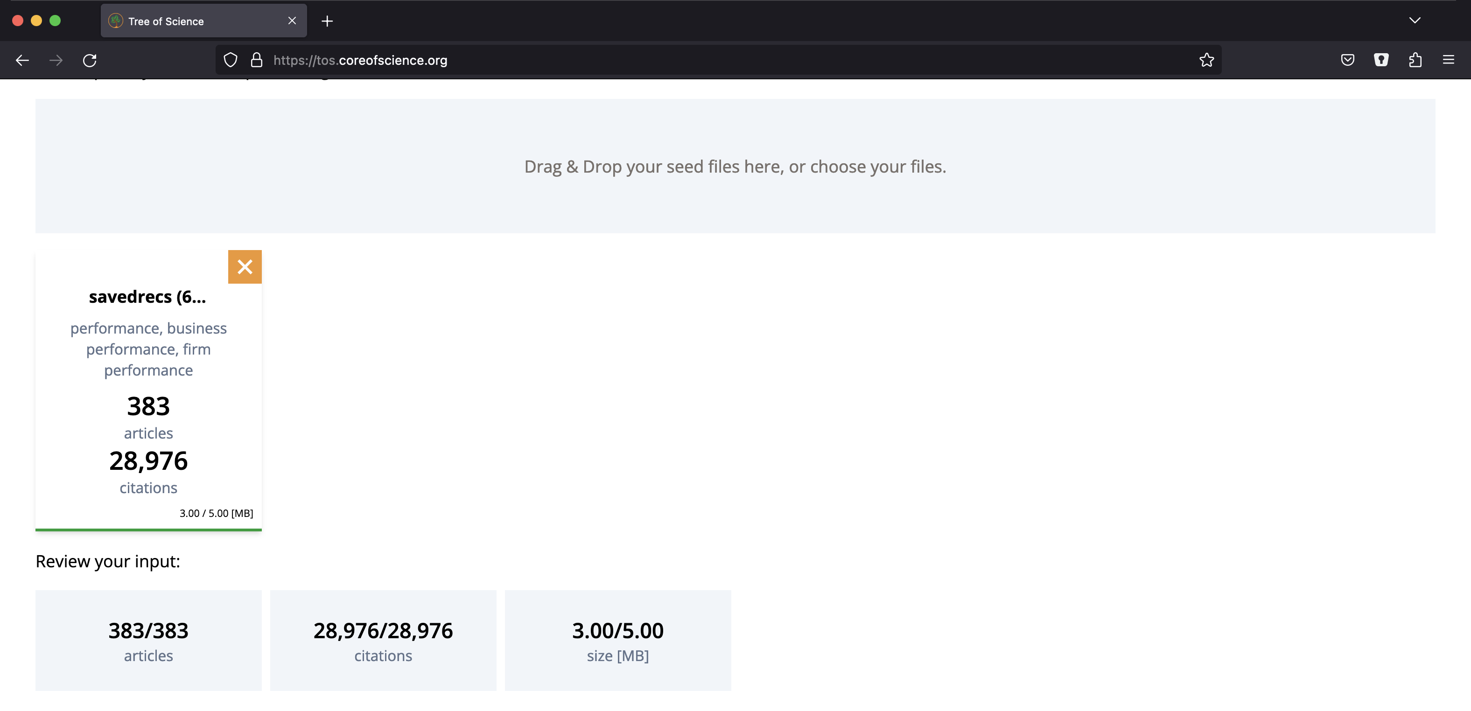
Task: Open the tracking protection shield icon
Action: (230, 60)
